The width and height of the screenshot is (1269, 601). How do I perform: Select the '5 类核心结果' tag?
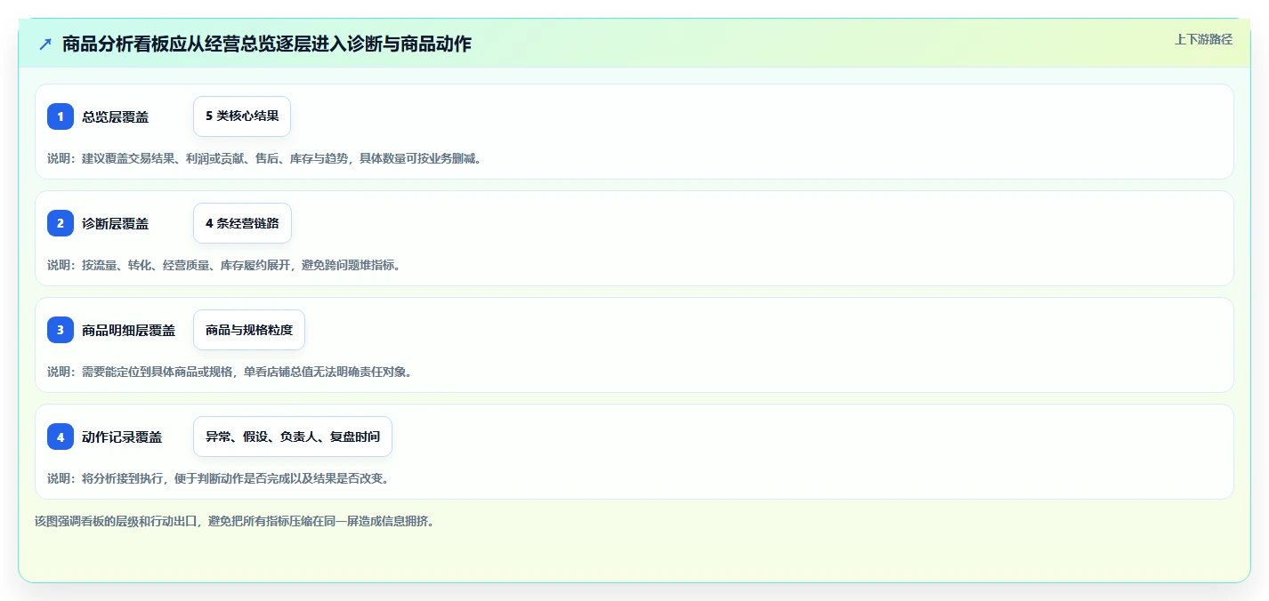point(242,116)
